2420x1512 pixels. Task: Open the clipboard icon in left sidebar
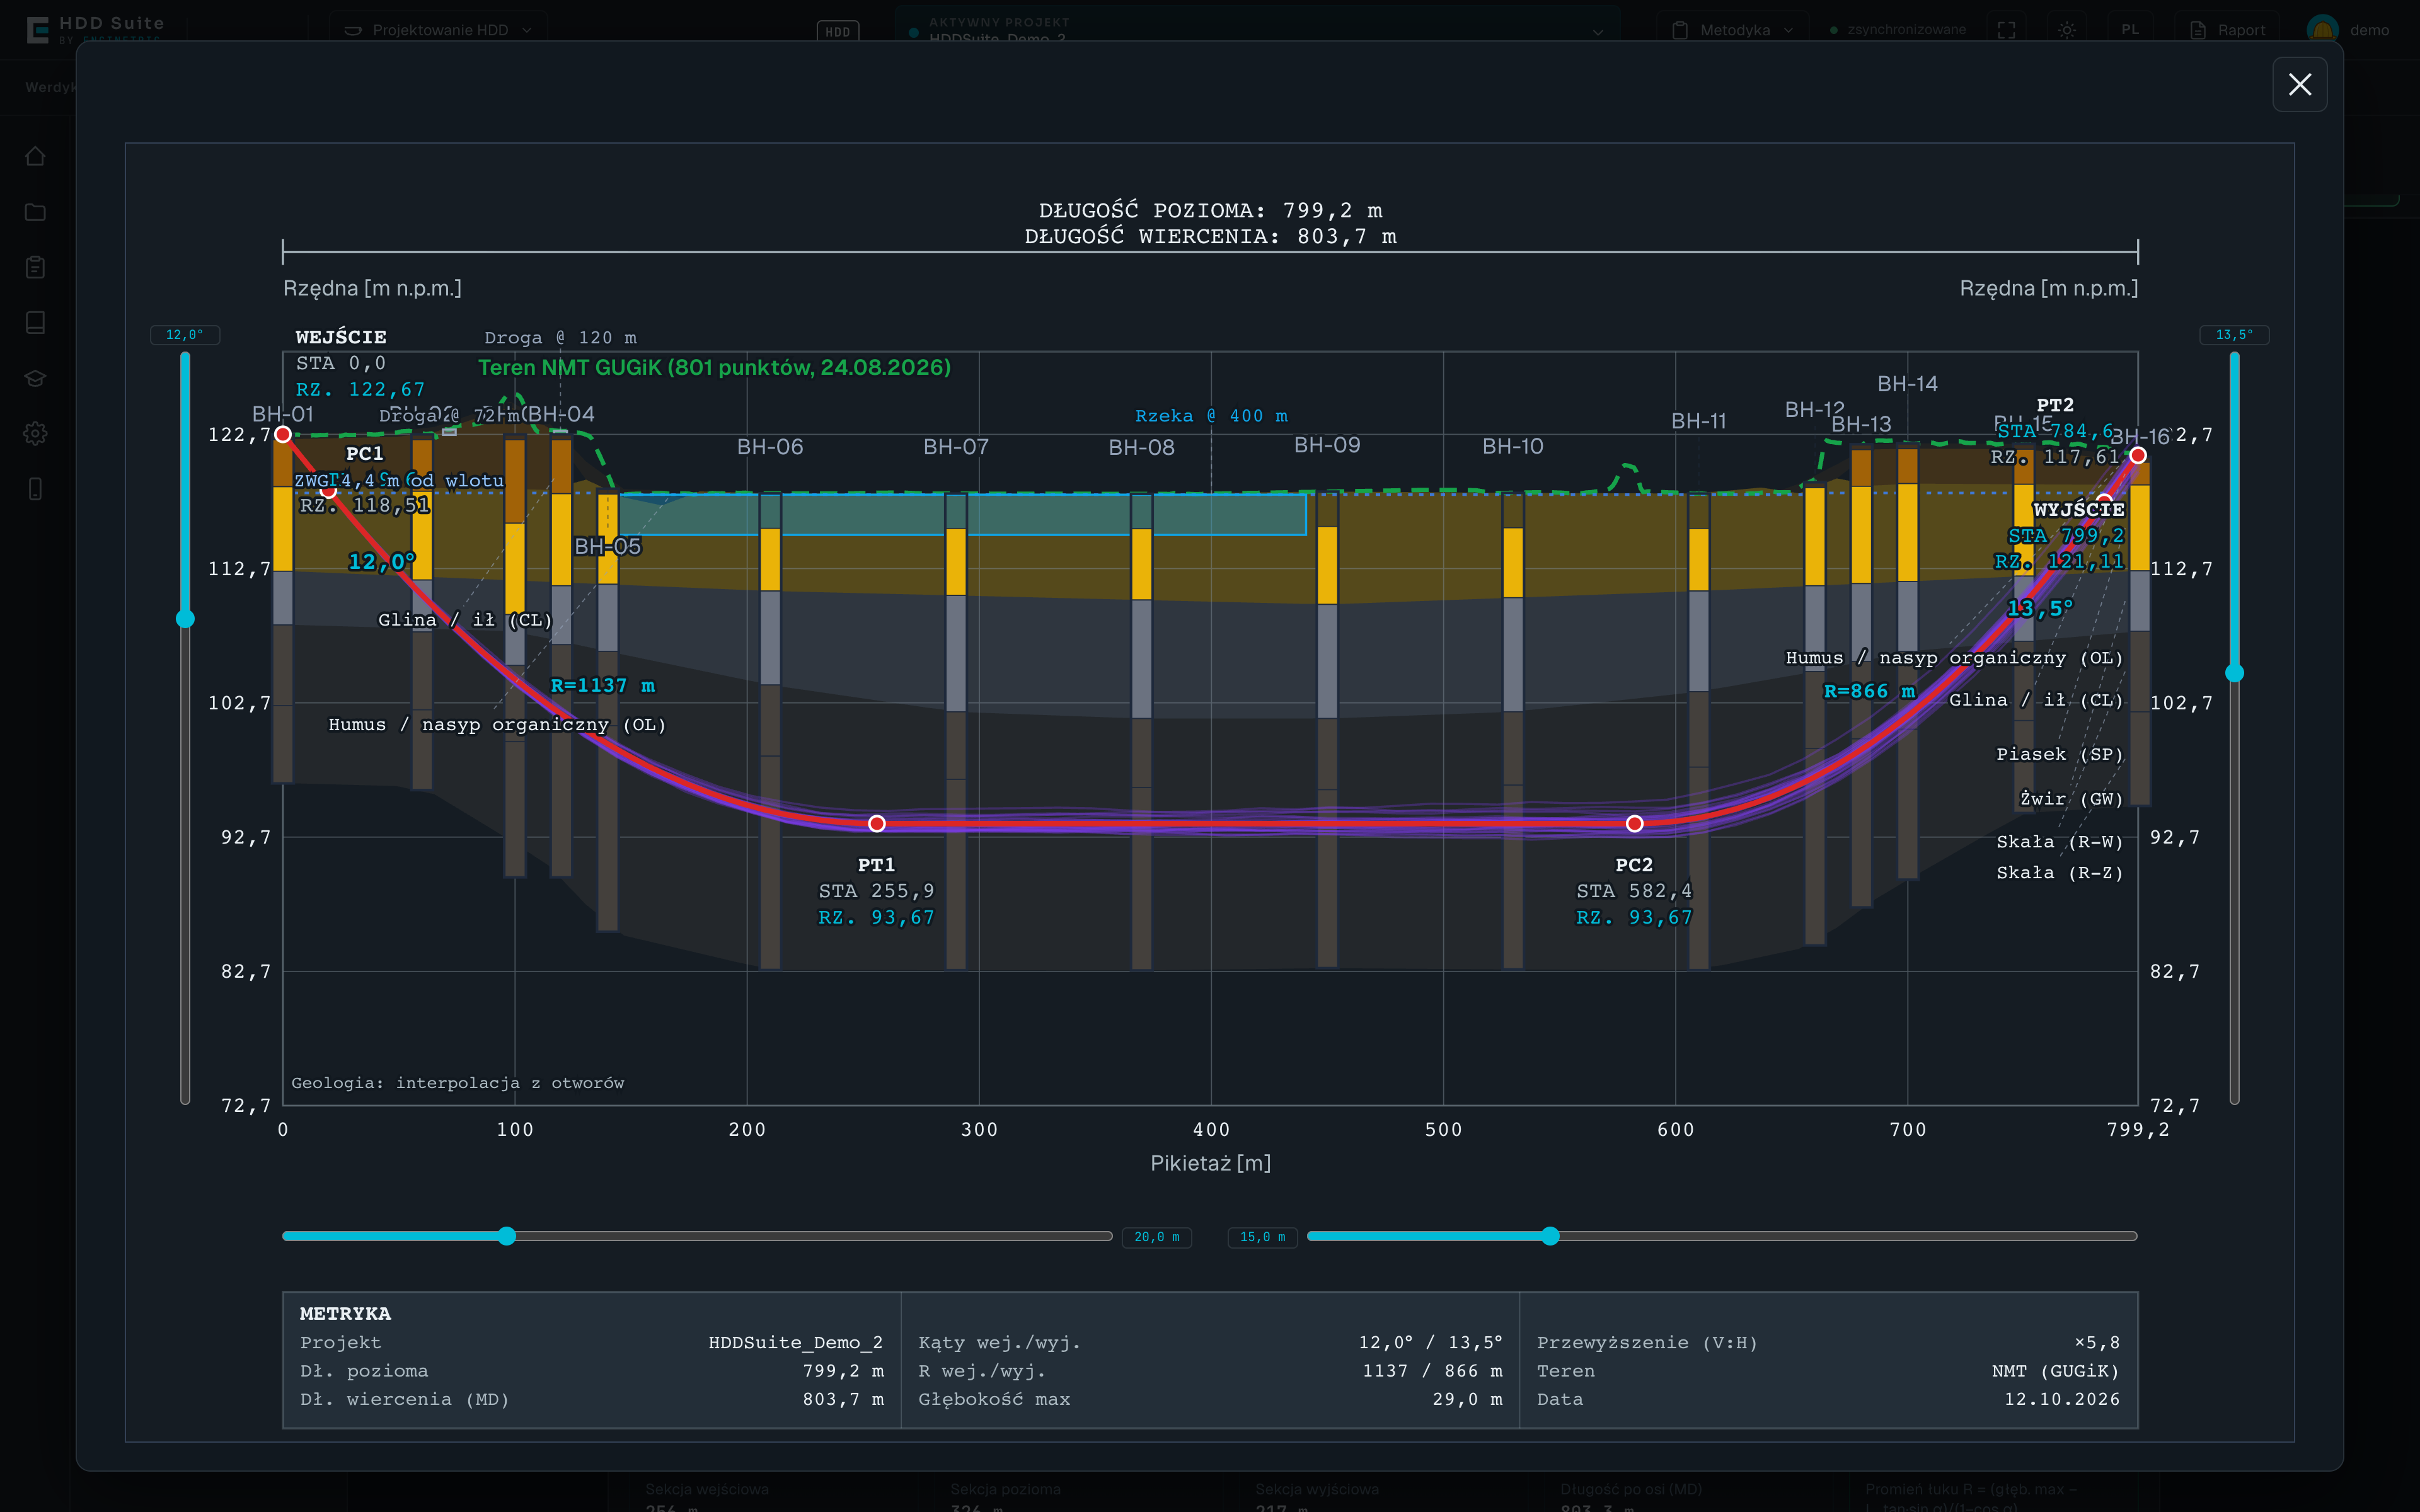[35, 267]
